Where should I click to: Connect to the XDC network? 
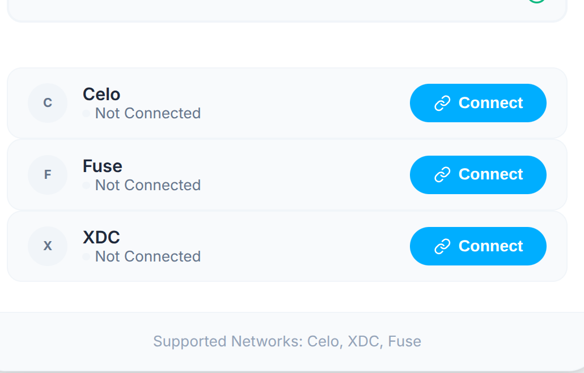[478, 246]
